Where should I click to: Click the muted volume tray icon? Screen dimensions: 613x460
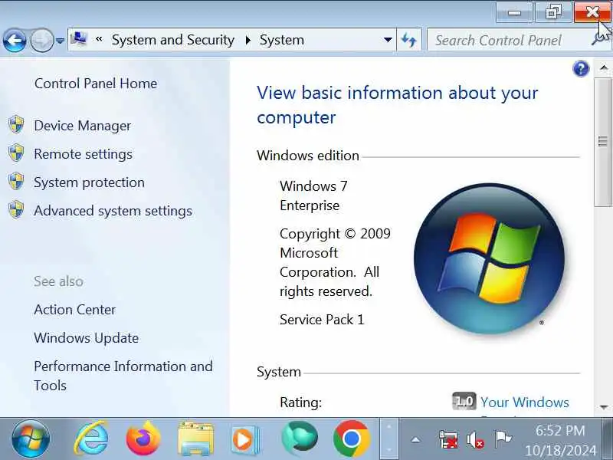tap(475, 439)
